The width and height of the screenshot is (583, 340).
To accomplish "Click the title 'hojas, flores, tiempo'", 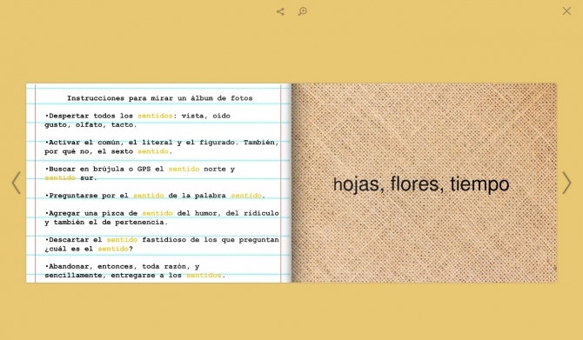I will tap(421, 184).
